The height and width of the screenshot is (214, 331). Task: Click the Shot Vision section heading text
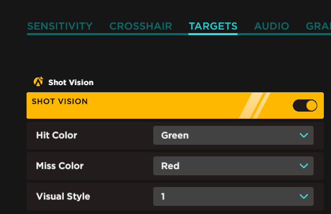(x=71, y=82)
